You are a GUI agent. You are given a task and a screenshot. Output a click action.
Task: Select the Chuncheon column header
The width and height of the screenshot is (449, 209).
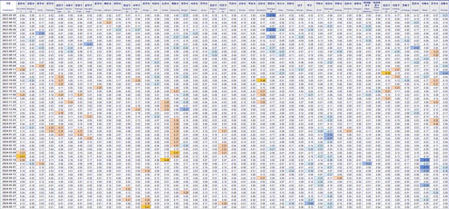click(21, 7)
